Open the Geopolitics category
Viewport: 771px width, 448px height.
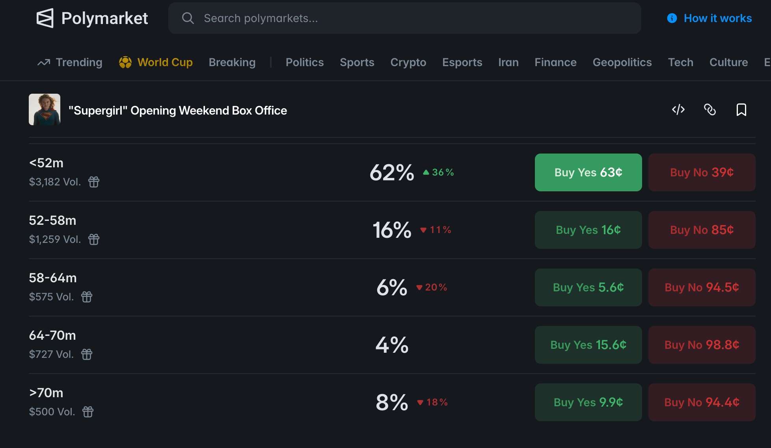pos(622,62)
